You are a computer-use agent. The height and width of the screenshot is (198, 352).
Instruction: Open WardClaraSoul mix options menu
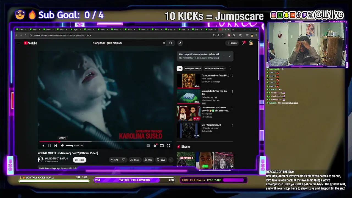(x=232, y=125)
